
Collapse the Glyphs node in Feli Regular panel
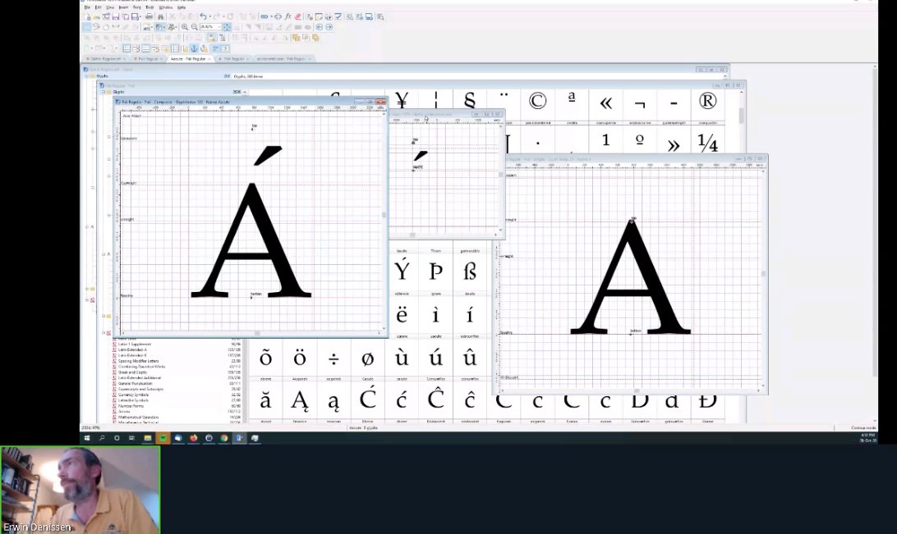click(103, 91)
